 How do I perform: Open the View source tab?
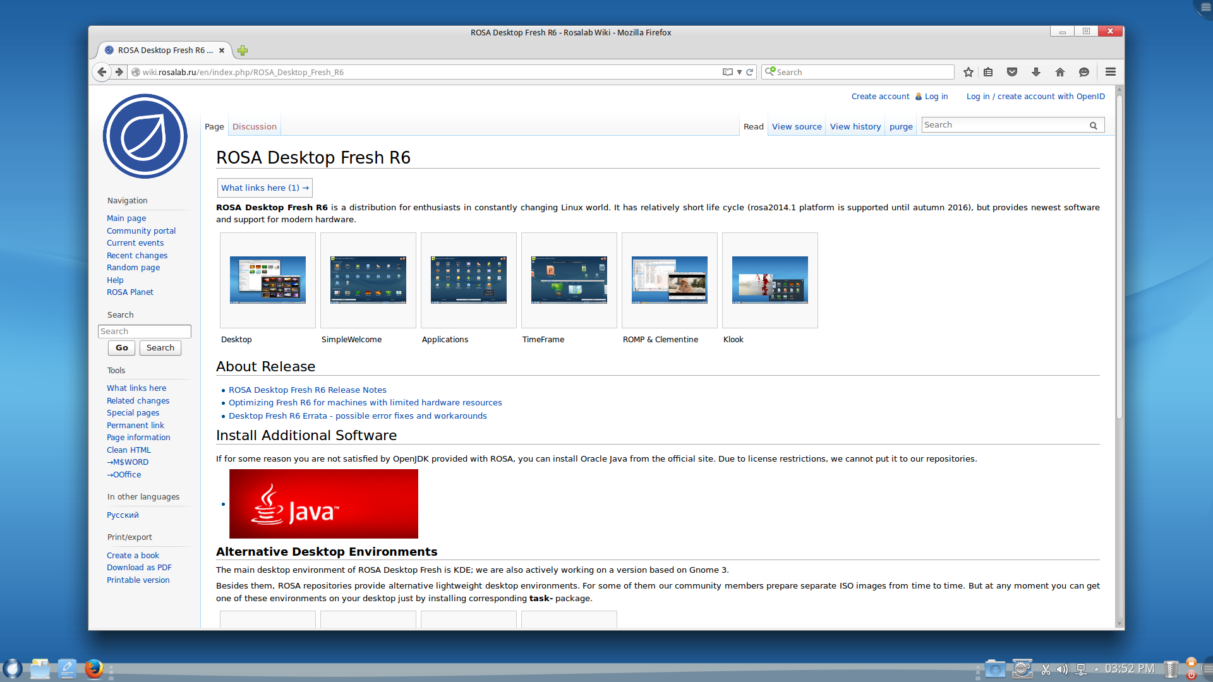797,127
